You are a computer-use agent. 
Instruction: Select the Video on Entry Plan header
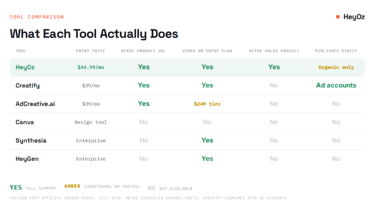pyautogui.click(x=207, y=51)
